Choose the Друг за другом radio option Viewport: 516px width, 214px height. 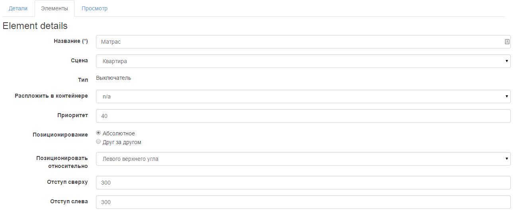point(98,142)
